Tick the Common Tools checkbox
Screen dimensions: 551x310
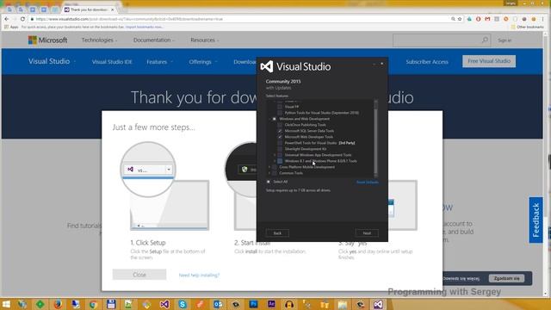point(275,173)
